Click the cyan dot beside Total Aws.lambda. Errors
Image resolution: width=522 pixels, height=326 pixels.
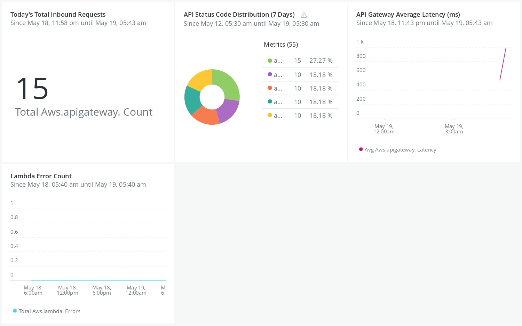pyautogui.click(x=15, y=311)
